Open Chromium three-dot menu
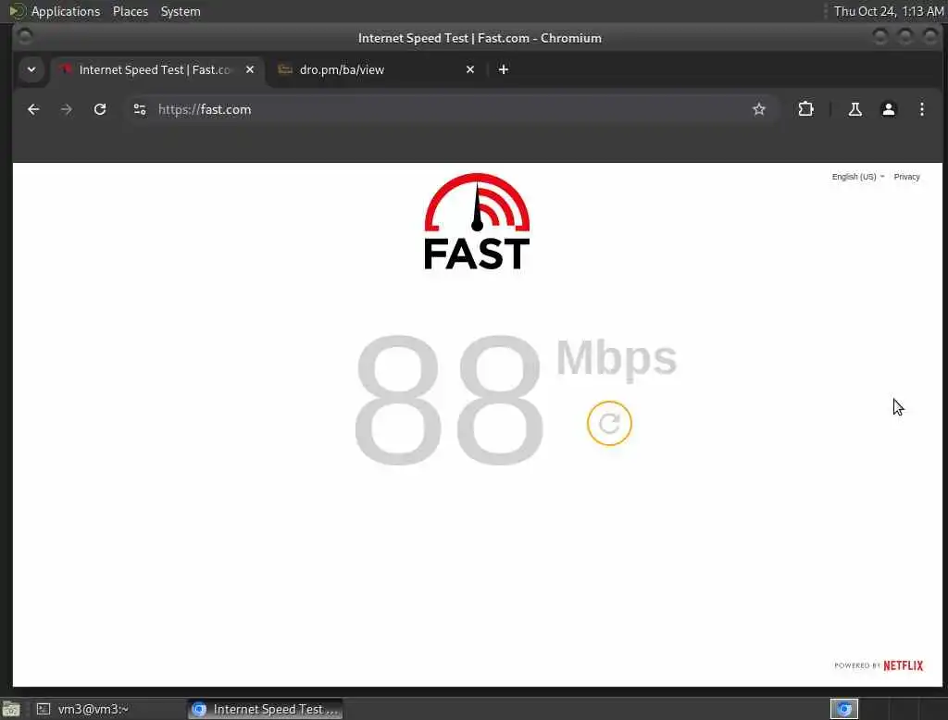The height and width of the screenshot is (720, 948). pyautogui.click(x=921, y=109)
